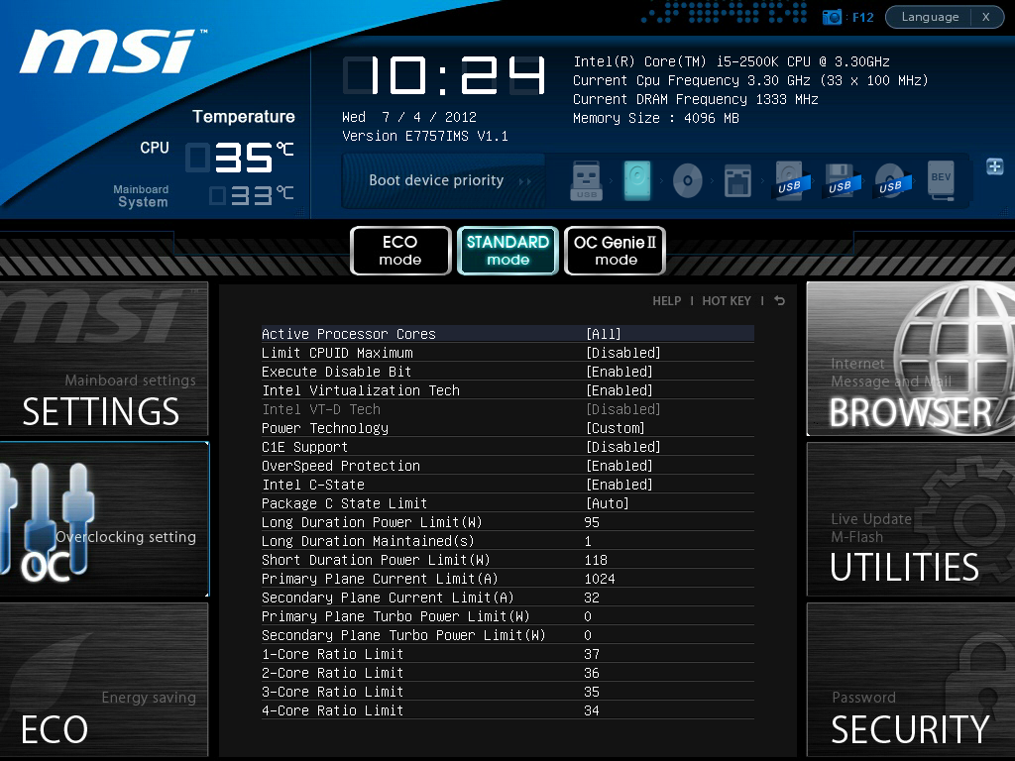Activate OC Genie II mode
1015x761 pixels.
[615, 251]
